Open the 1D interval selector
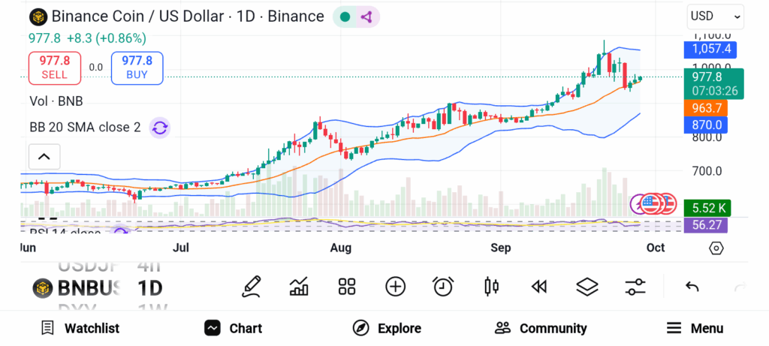 point(149,287)
